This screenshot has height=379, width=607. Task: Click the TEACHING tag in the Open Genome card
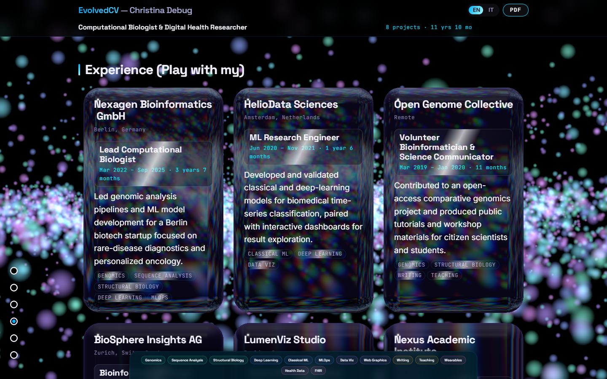pyautogui.click(x=445, y=275)
